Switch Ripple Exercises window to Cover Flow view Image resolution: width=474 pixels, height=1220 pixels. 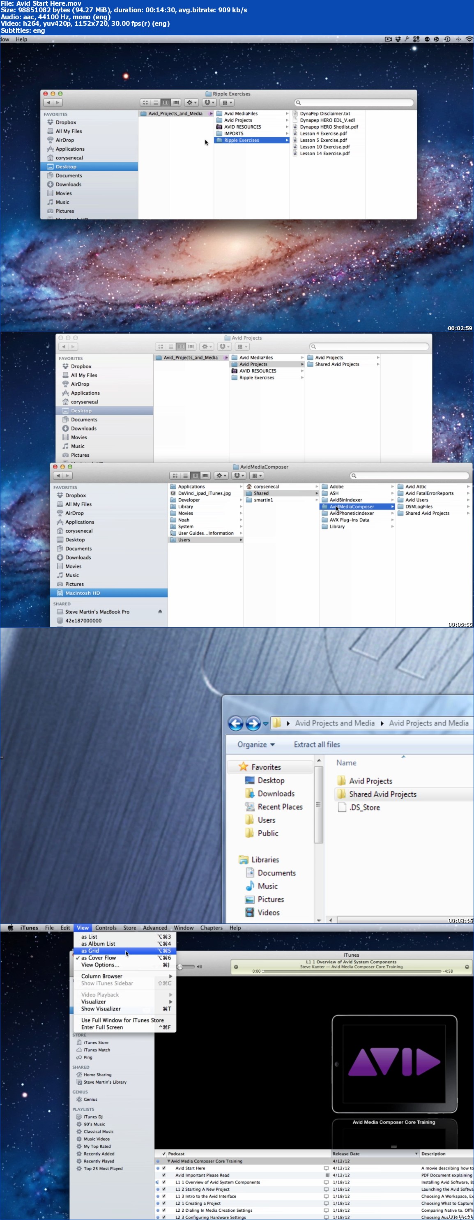176,102
